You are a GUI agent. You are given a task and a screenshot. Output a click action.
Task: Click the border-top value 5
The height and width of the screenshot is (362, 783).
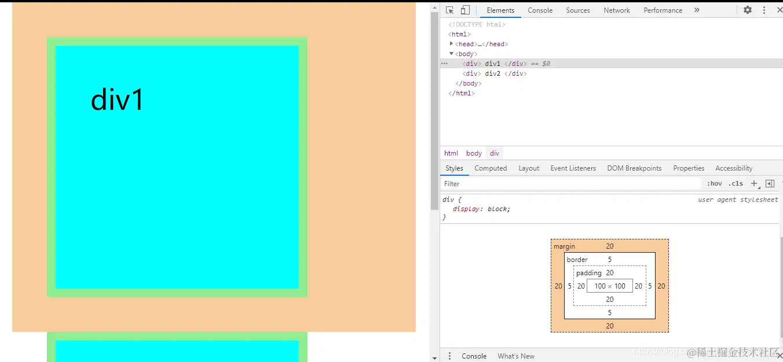610,260
